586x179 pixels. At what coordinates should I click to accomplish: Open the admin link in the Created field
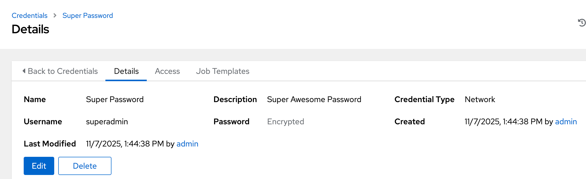pos(566,122)
